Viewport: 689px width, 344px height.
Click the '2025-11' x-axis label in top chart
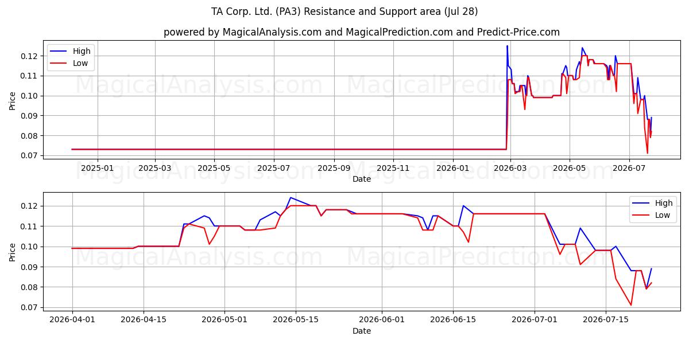click(x=393, y=168)
